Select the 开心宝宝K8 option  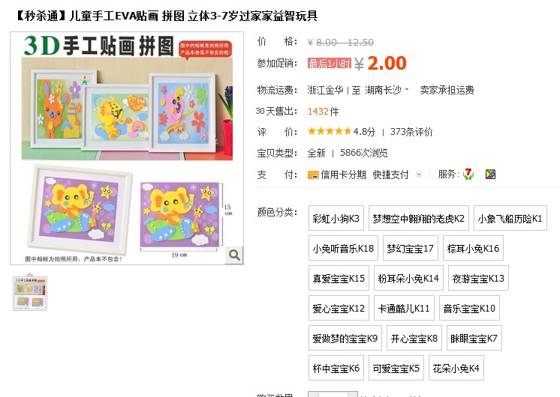tap(414, 338)
